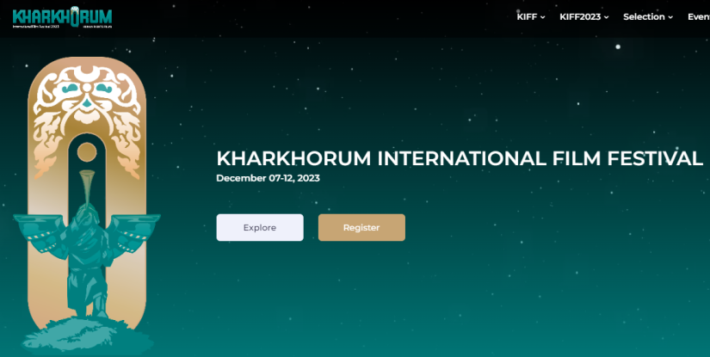This screenshot has width=710, height=357.
Task: Expand the KIFF2023 dropdown chevron
Action: point(607,17)
